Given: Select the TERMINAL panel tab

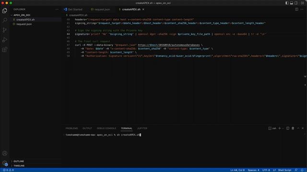Looking at the screenshot, I should (x=127, y=129).
